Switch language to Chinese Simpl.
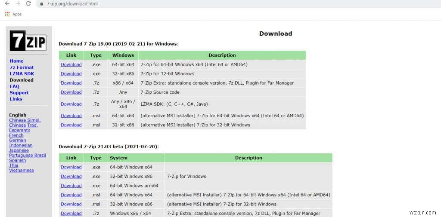This screenshot has height=217, width=441. 25,120
